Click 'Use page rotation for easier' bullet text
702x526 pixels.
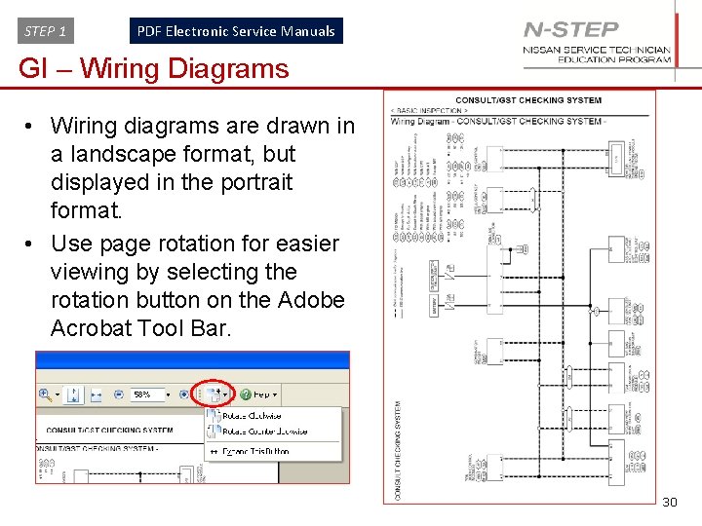[195, 244]
